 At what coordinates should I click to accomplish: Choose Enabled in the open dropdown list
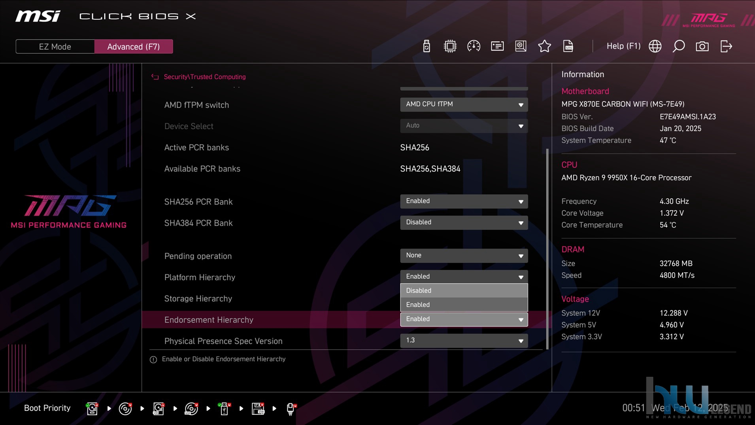point(464,305)
